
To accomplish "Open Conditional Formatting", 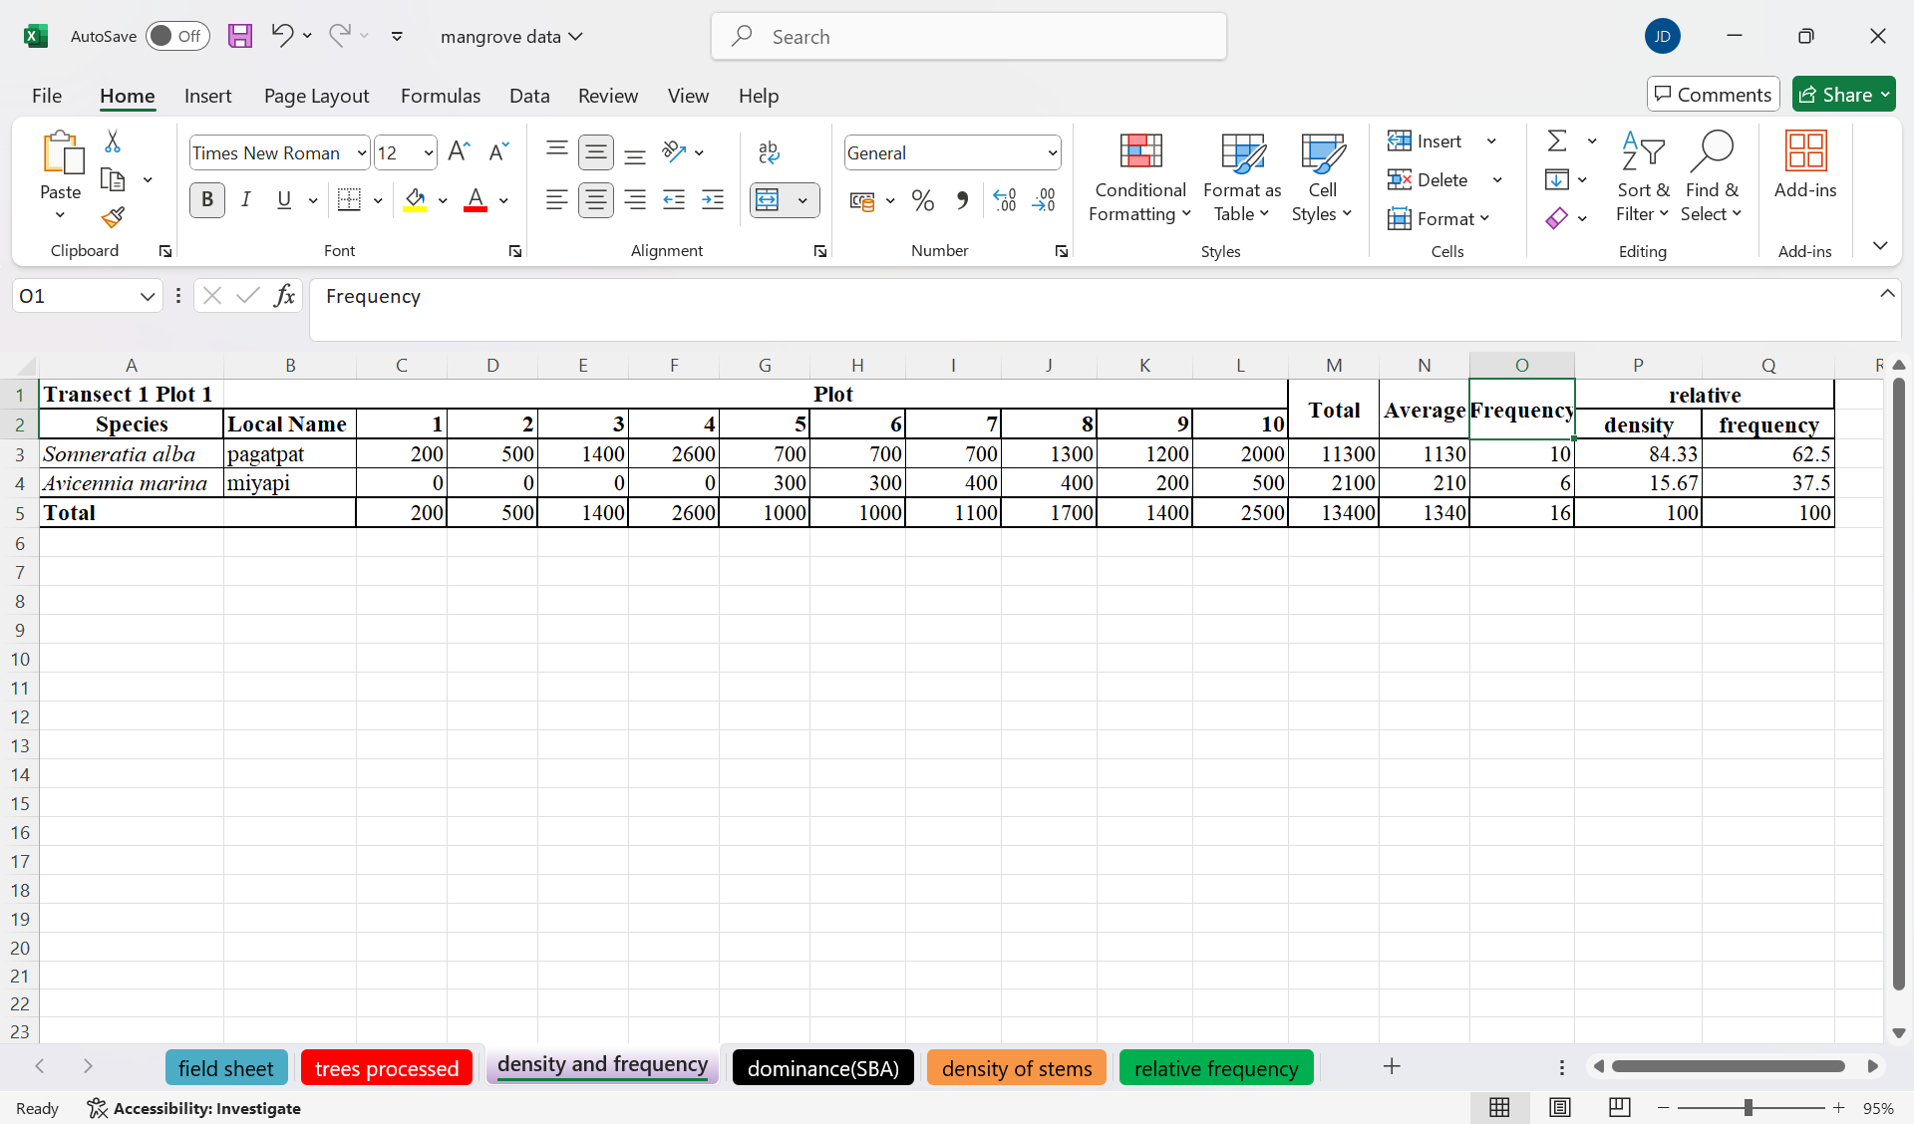I will click(x=1140, y=177).
